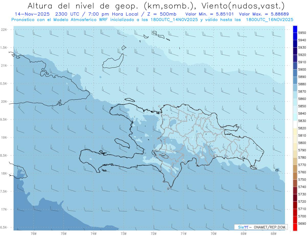
Task: Click the 22N latitude axis label
Action: [4, 29]
